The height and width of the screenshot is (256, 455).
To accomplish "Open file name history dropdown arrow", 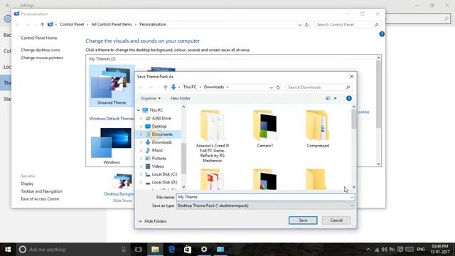I will (352, 197).
